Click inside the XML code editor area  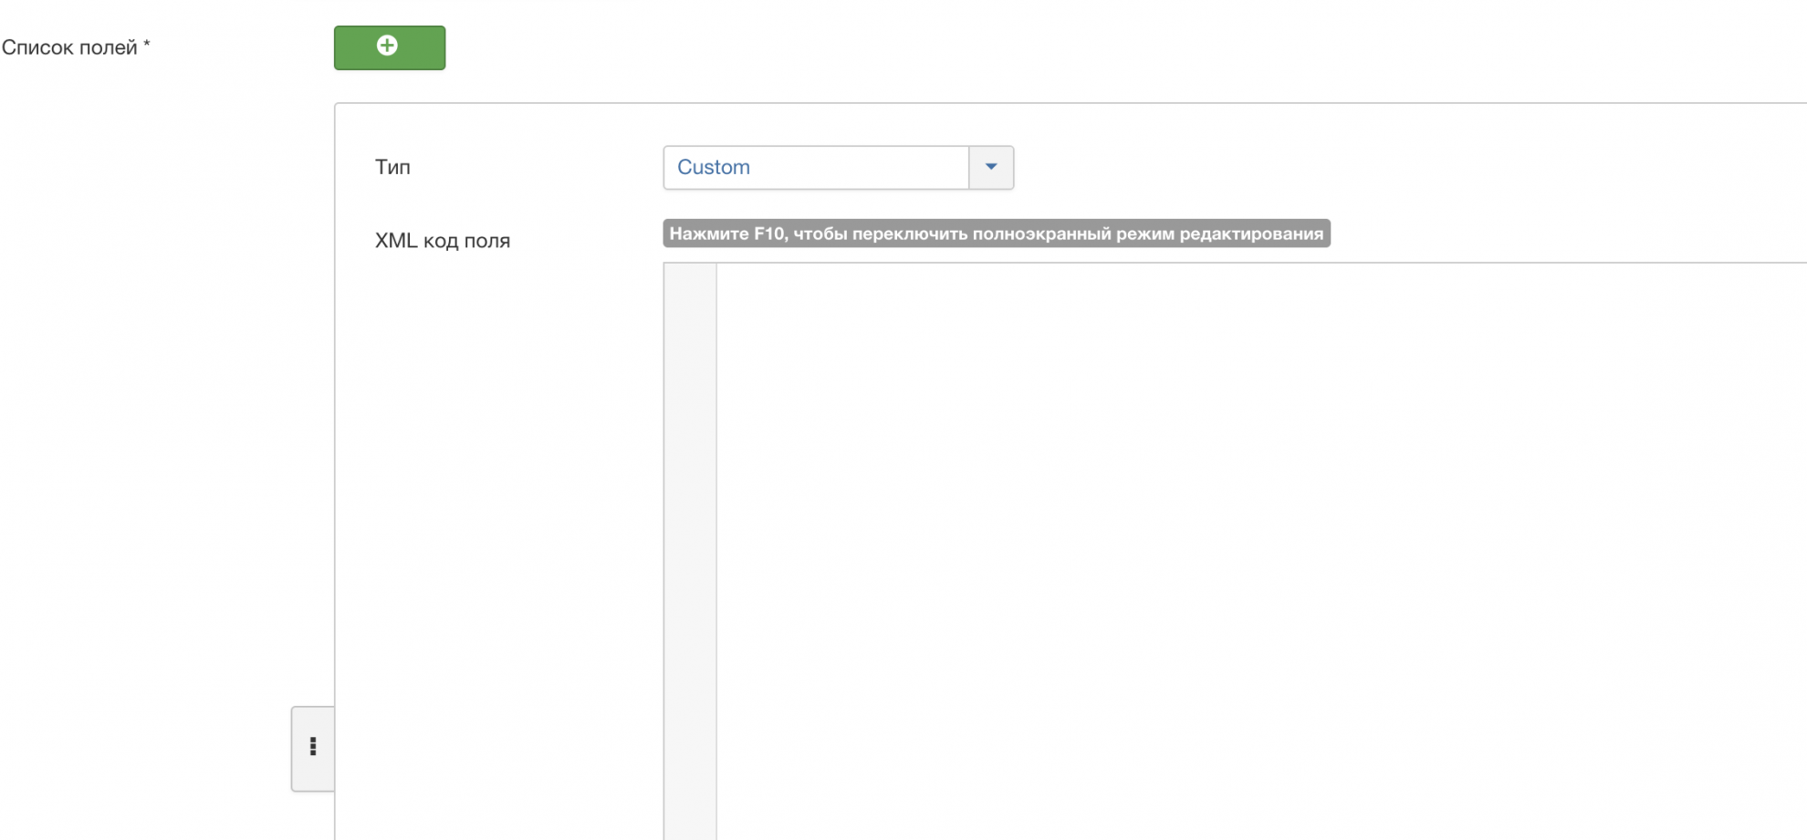pos(1186,502)
